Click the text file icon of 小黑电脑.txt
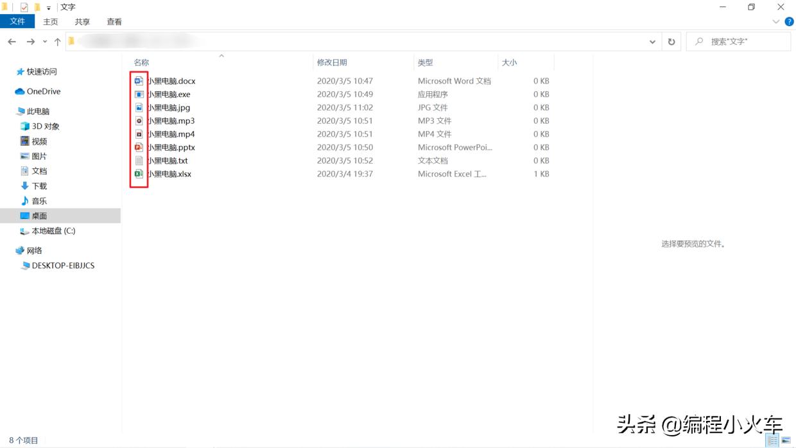The image size is (796, 448). click(139, 160)
